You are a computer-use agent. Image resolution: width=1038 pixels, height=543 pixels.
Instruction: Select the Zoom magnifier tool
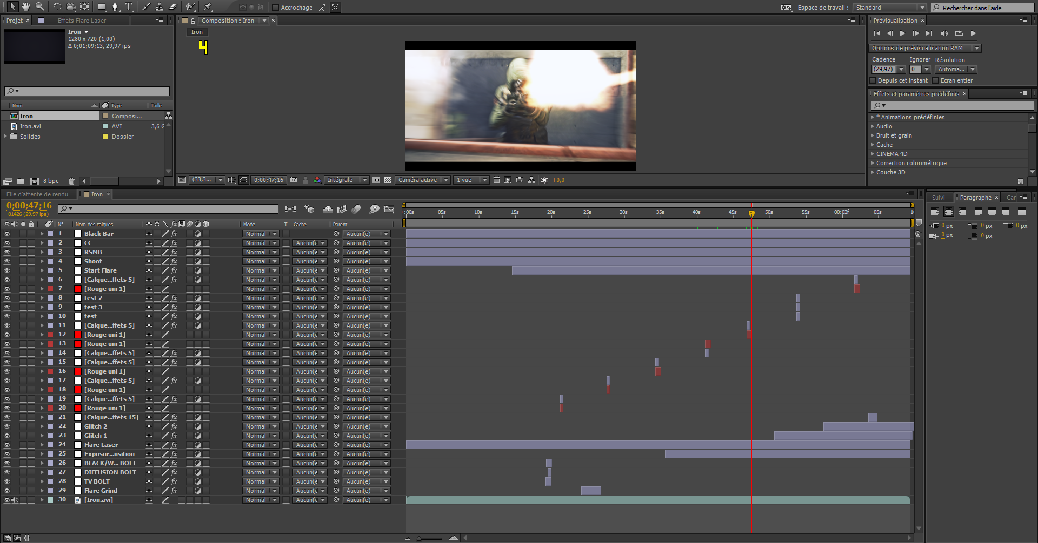click(39, 7)
